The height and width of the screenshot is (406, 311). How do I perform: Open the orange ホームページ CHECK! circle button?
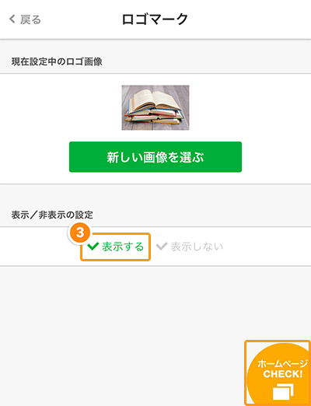278,374
